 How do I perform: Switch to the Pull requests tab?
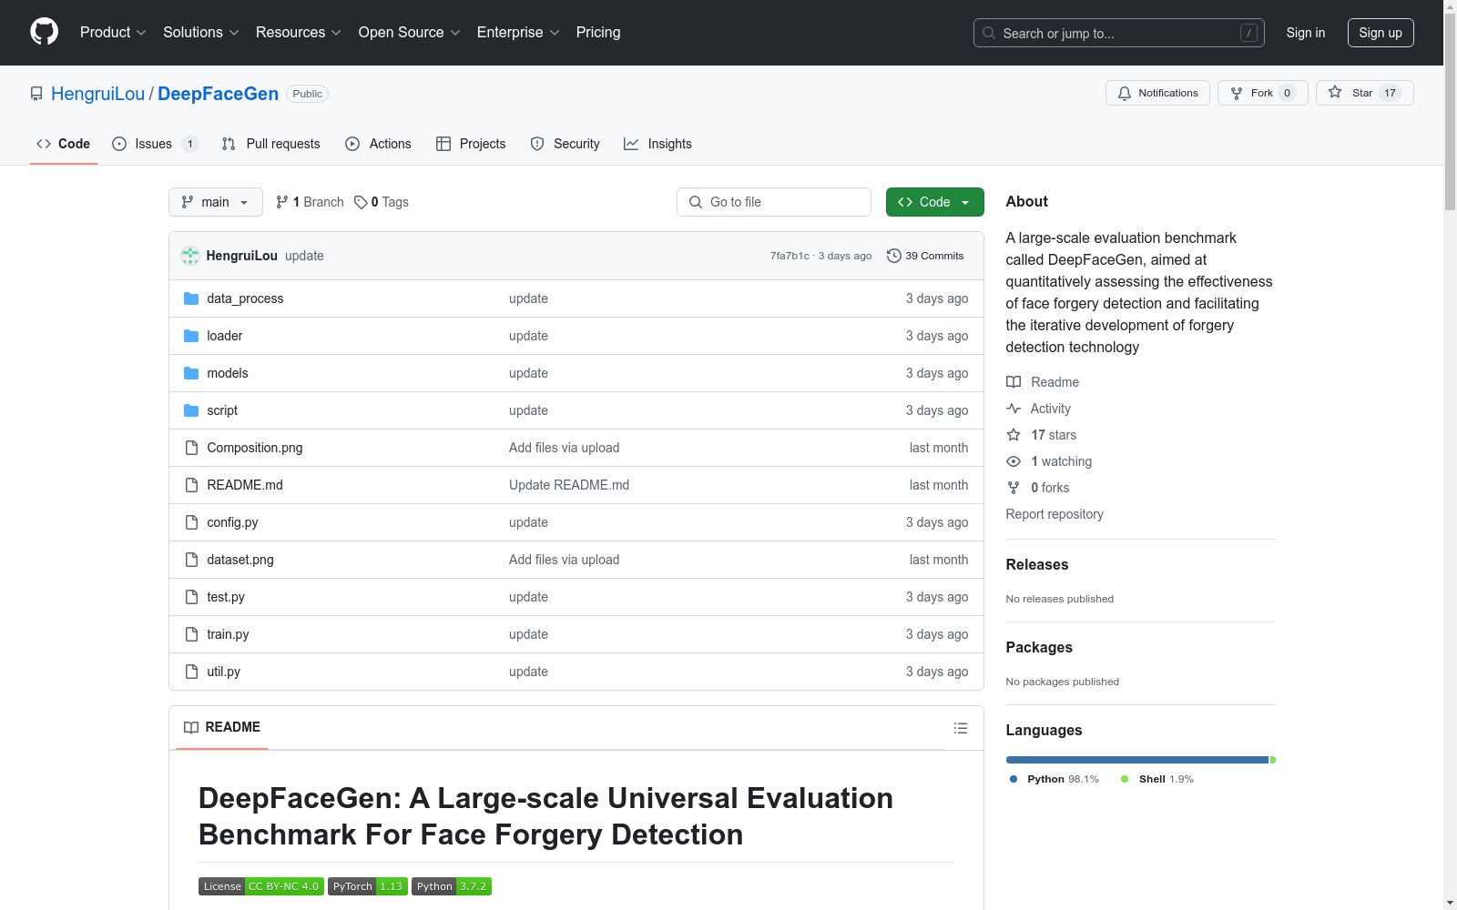[271, 144]
